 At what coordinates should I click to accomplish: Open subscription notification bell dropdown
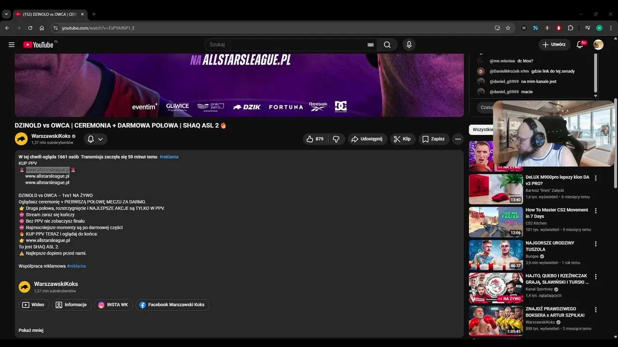click(95, 139)
